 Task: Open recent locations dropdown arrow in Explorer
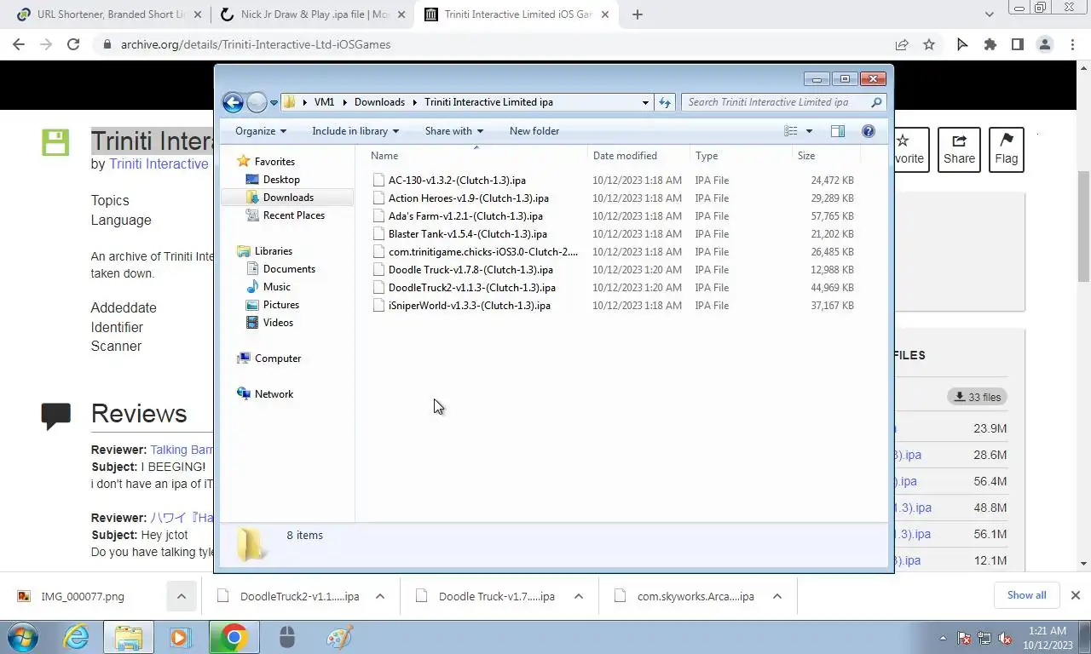[x=274, y=103]
